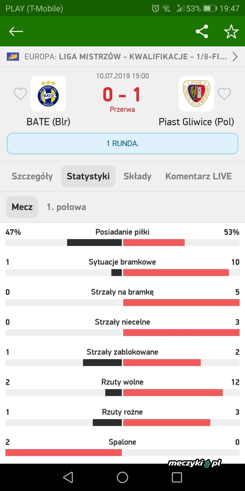Tap the 1 RUNDA button
Image resolution: width=245 pixels, height=491 pixels.
point(122,144)
